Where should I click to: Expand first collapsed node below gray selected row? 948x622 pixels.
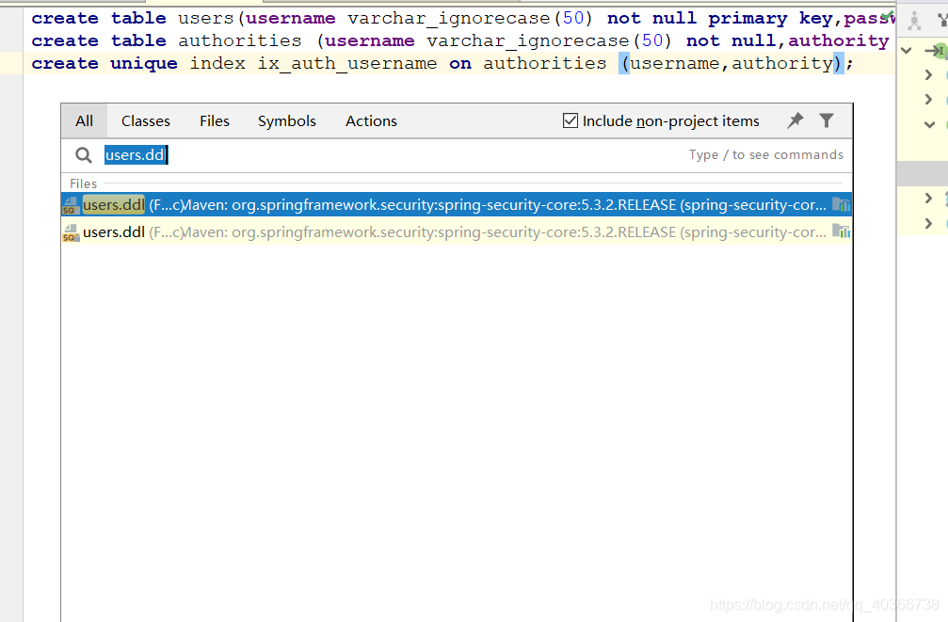pos(928,199)
